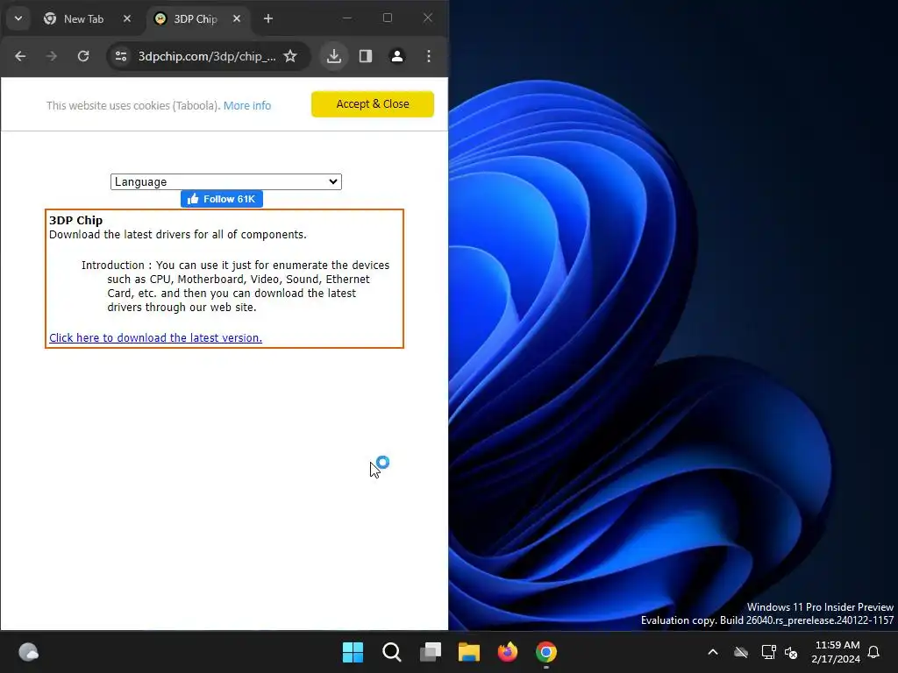Maximize the Chrome window

[x=388, y=18]
